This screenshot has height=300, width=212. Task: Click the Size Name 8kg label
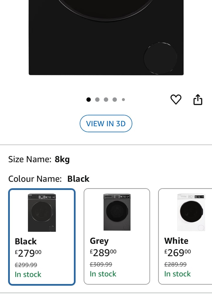click(x=39, y=159)
